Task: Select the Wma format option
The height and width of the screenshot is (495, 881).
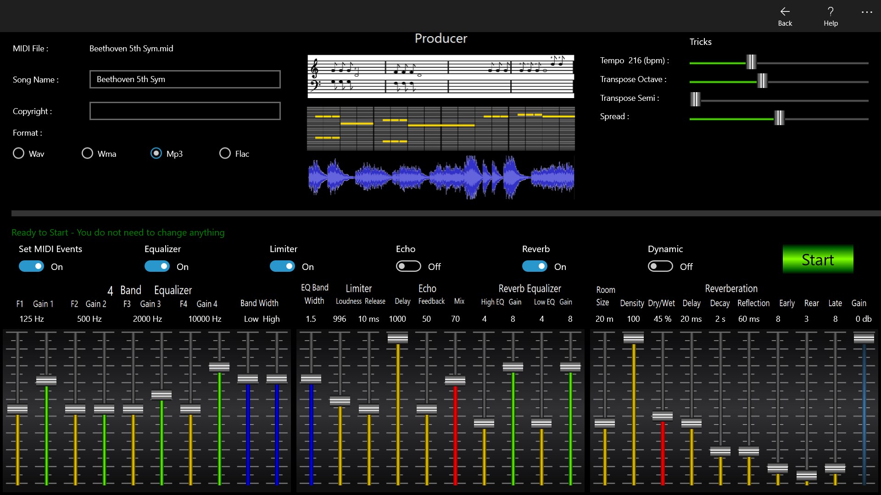Action: coord(87,153)
